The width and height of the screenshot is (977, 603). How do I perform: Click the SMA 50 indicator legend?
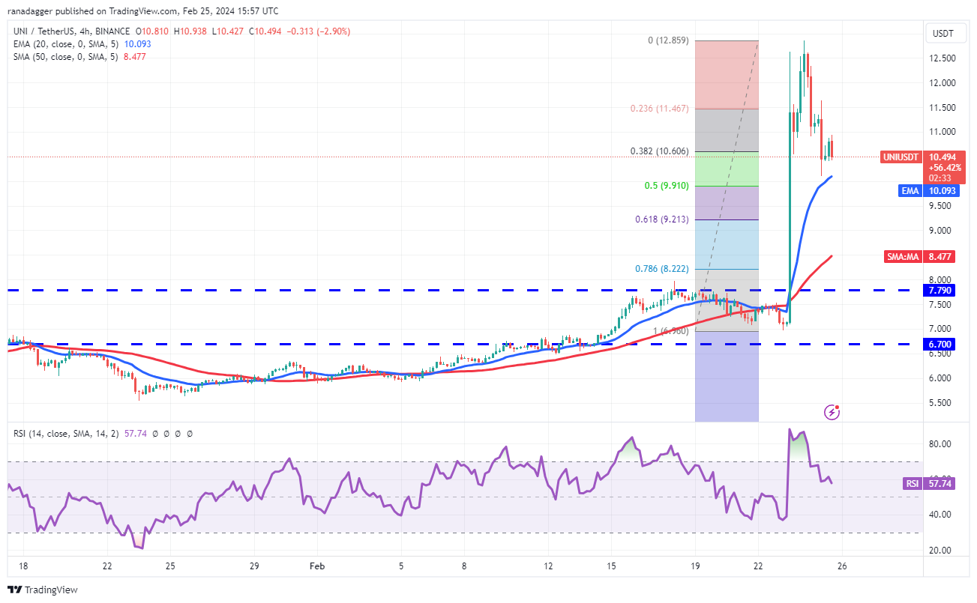click(x=67, y=55)
